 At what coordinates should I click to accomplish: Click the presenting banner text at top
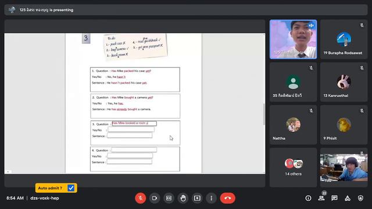coord(46,10)
